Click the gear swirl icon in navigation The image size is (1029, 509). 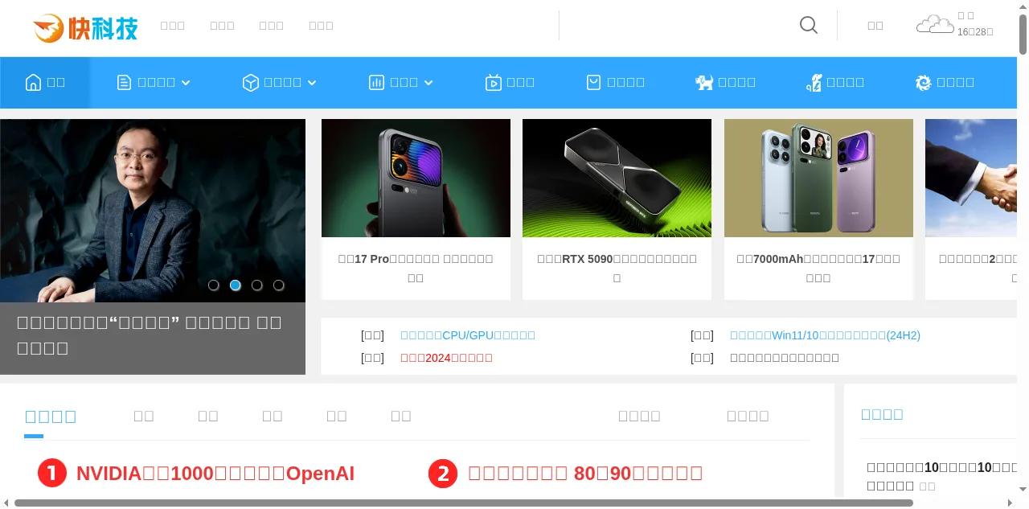point(923,82)
